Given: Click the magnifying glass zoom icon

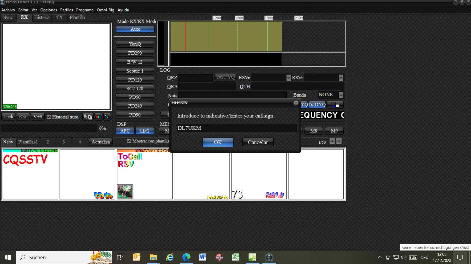Looking at the screenshot, I should (x=107, y=117).
